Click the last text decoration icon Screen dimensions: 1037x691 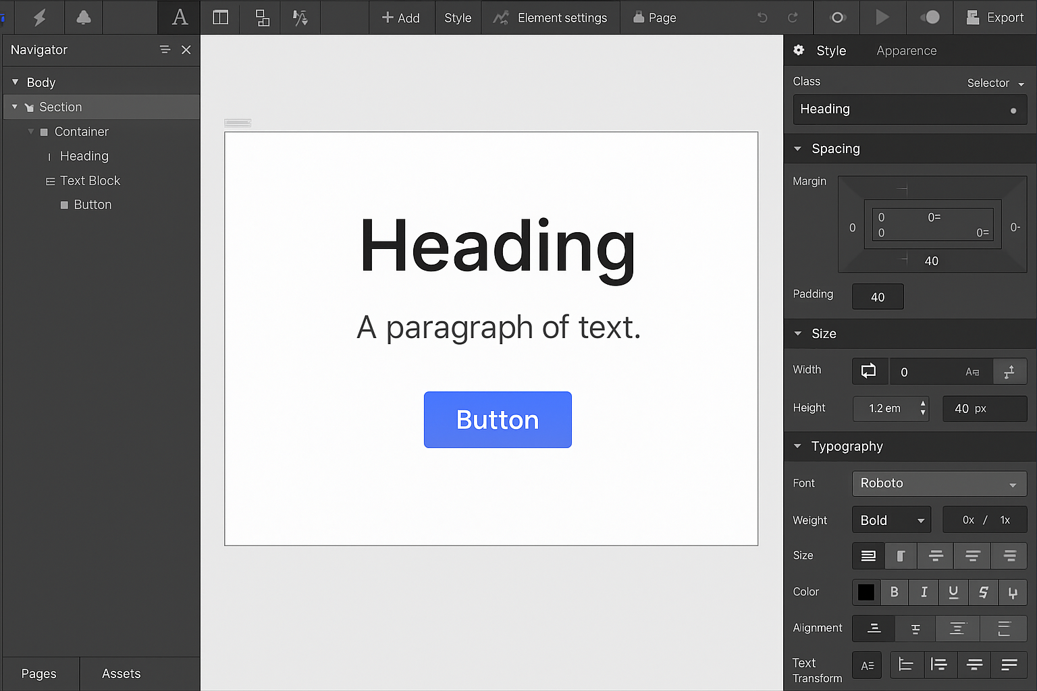click(x=1013, y=592)
